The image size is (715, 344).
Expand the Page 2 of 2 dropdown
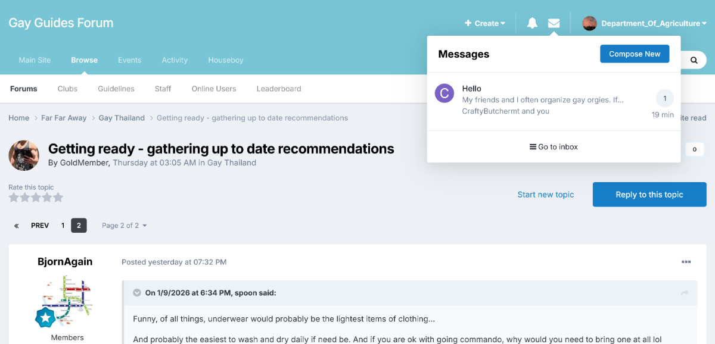point(124,226)
